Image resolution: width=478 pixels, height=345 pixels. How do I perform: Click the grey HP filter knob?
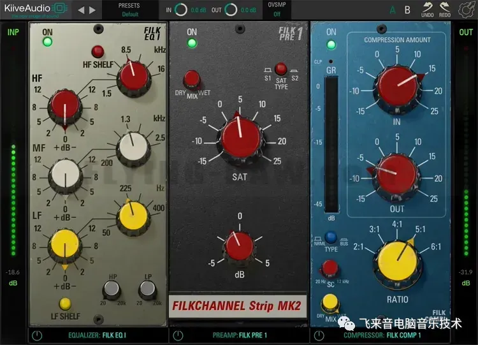coord(112,289)
